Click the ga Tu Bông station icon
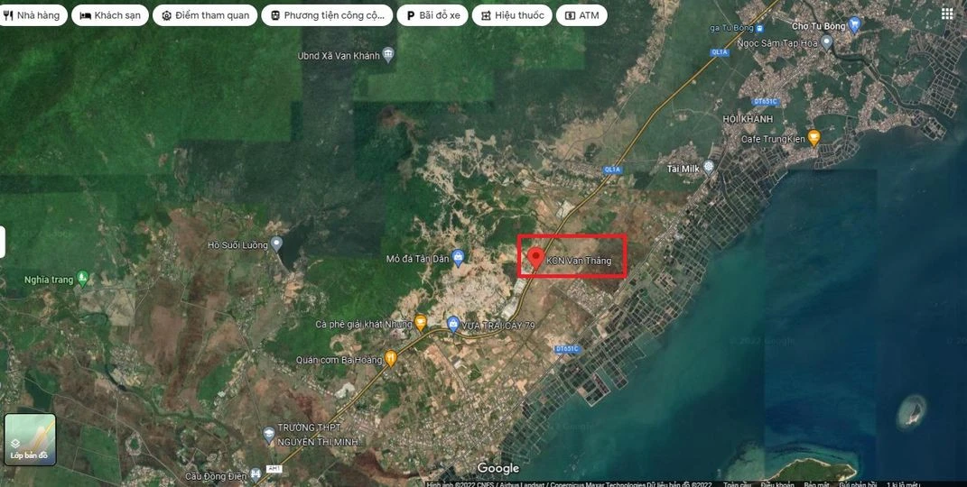 pos(760,28)
